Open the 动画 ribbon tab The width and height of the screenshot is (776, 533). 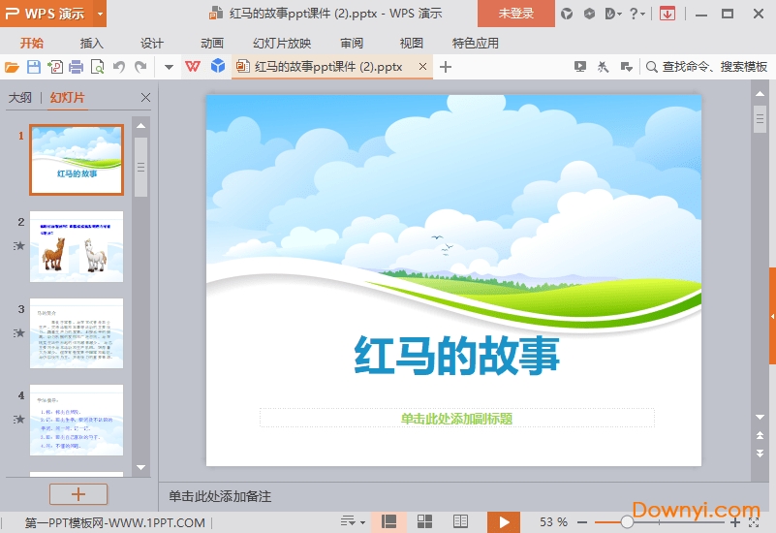pos(212,43)
